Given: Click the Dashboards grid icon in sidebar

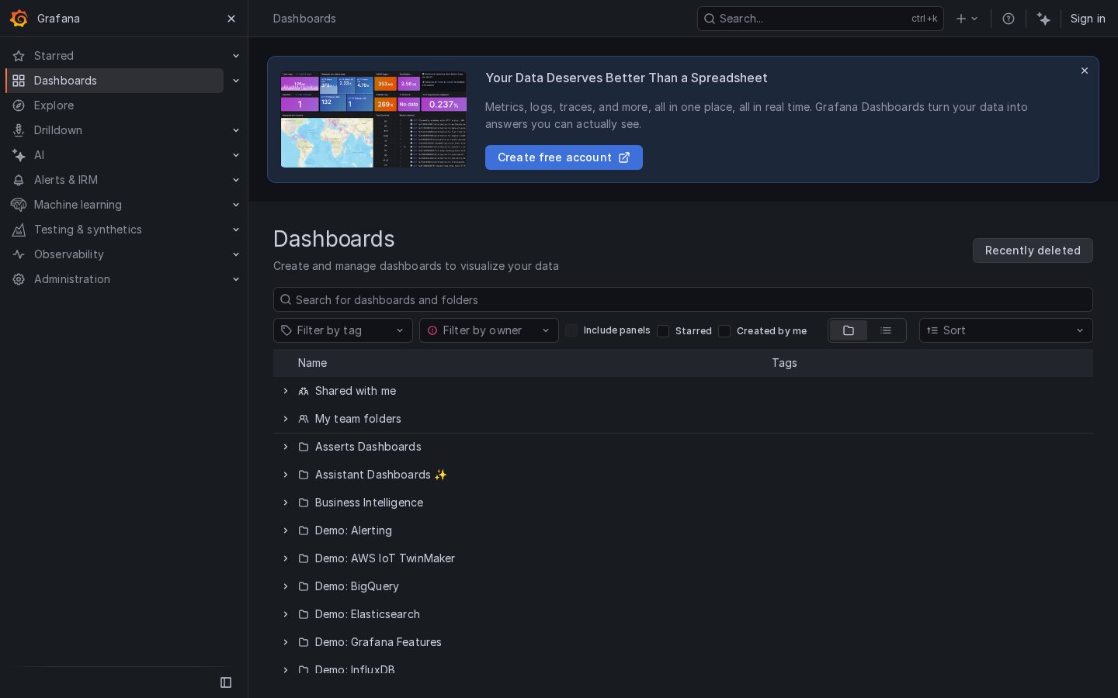Looking at the screenshot, I should click(19, 81).
